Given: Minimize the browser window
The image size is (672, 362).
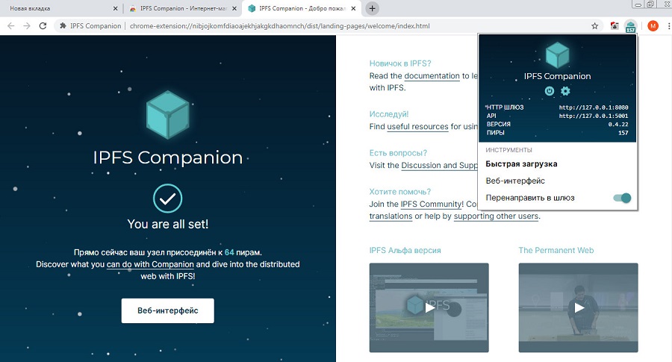Looking at the screenshot, I should tap(638, 4).
